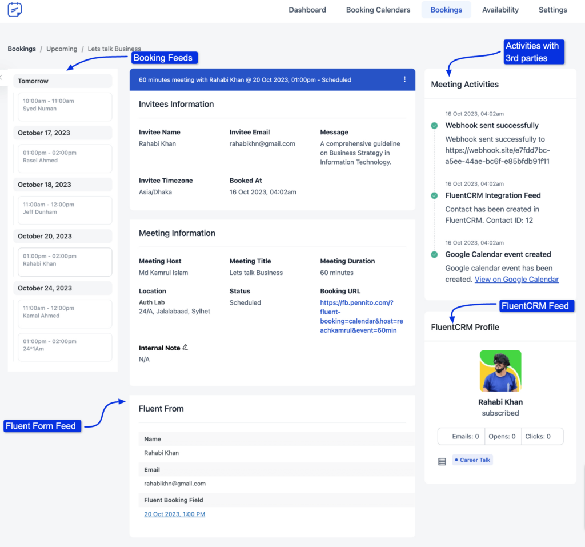Click Upcoming in the breadcrumb trail

click(62, 49)
